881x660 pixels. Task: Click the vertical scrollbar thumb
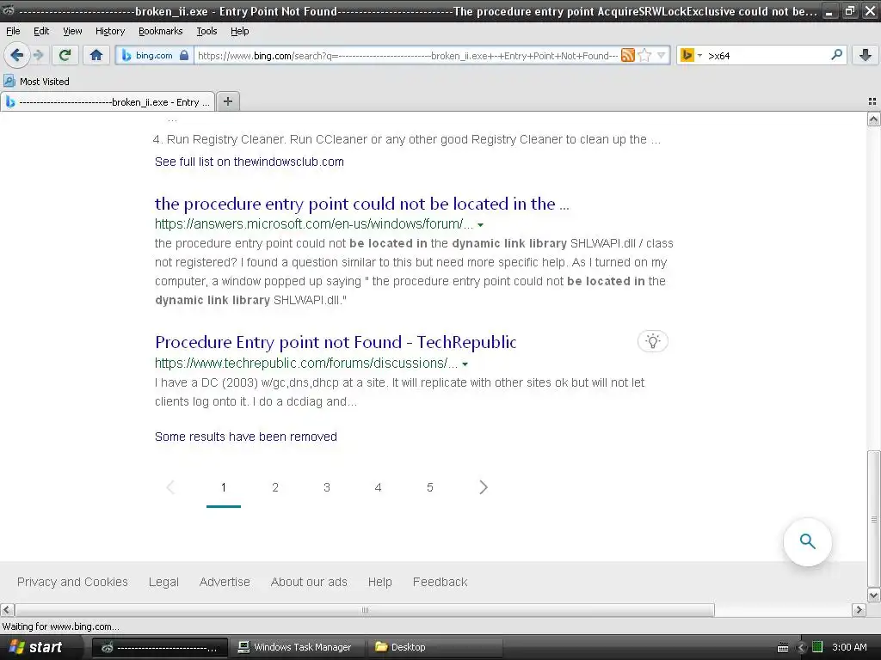(x=873, y=519)
